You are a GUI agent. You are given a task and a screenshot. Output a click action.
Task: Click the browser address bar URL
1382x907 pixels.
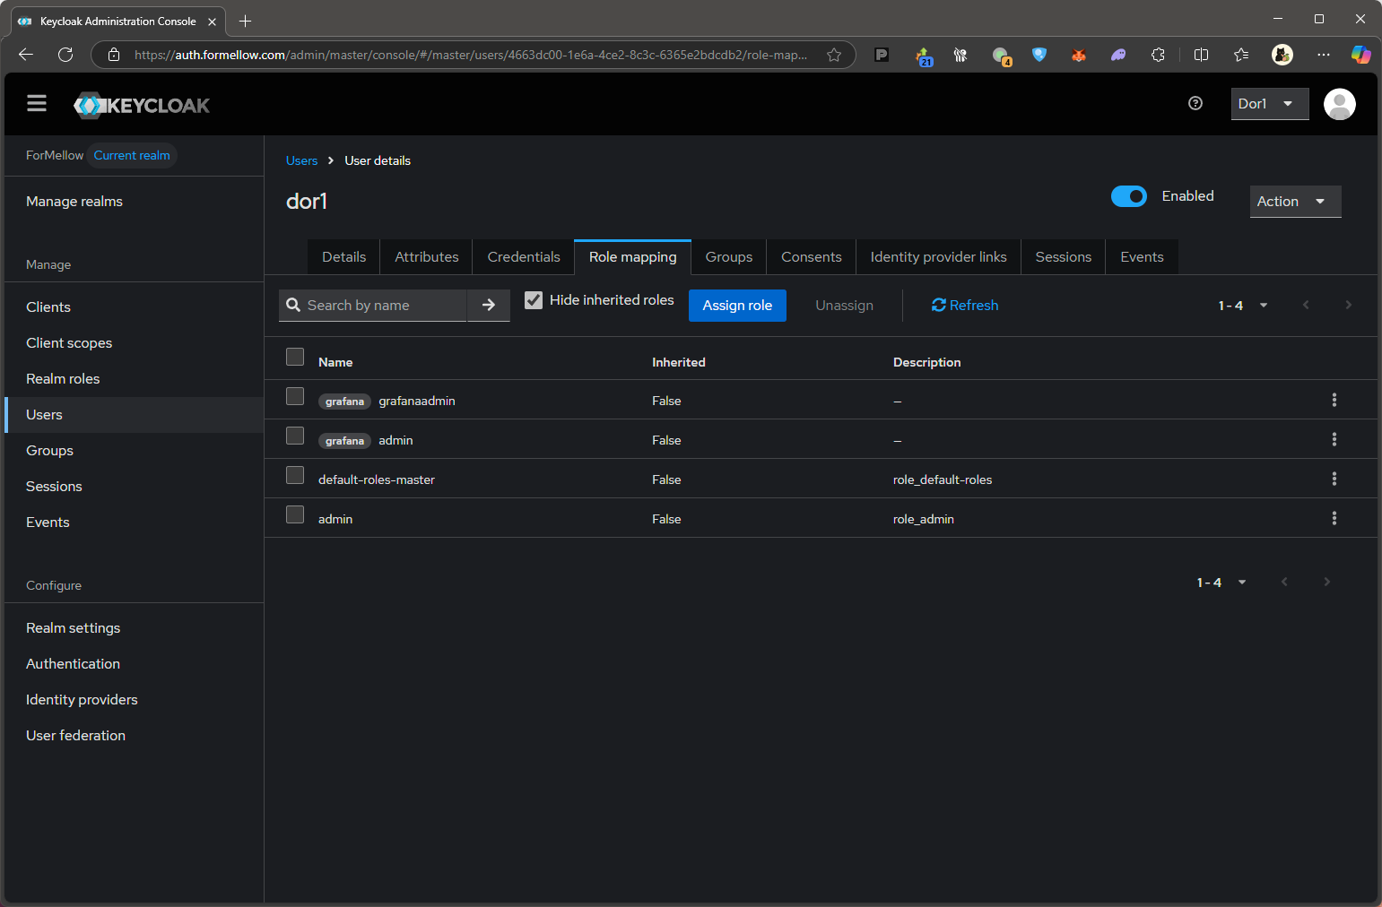pyautogui.click(x=470, y=55)
